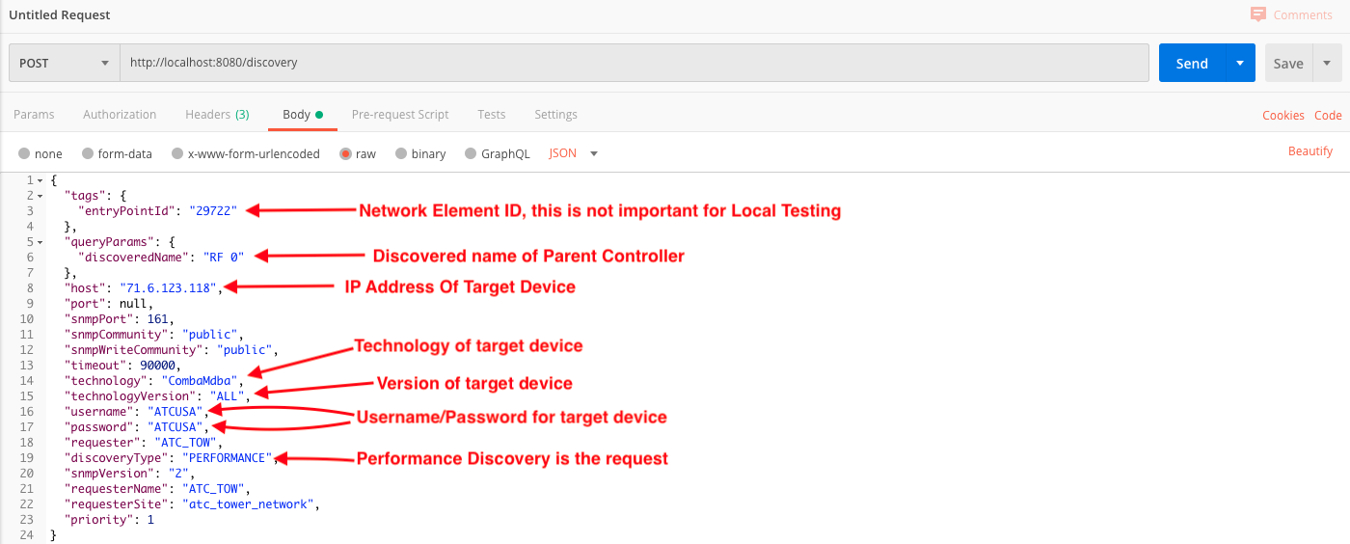Click the Comments speech bubble icon
The height and width of the screenshot is (544, 1350).
tap(1257, 14)
